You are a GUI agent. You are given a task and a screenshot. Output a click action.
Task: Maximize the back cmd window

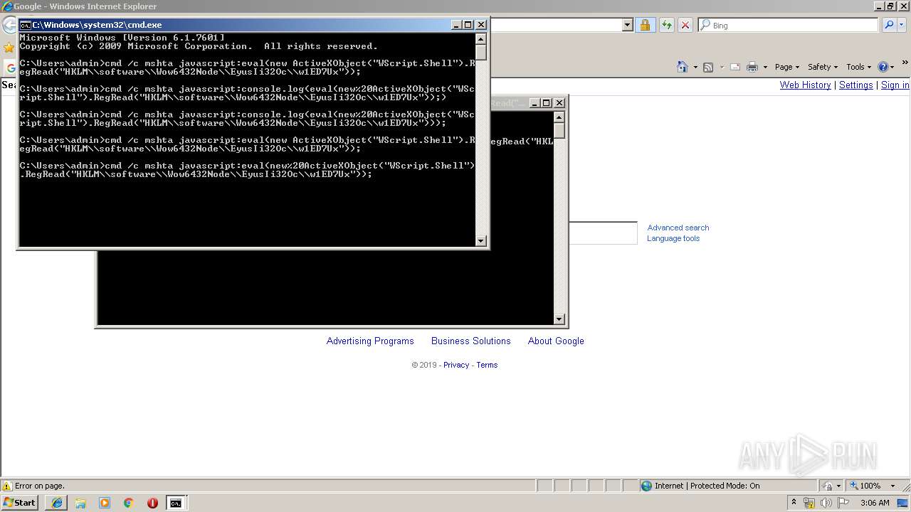point(547,103)
